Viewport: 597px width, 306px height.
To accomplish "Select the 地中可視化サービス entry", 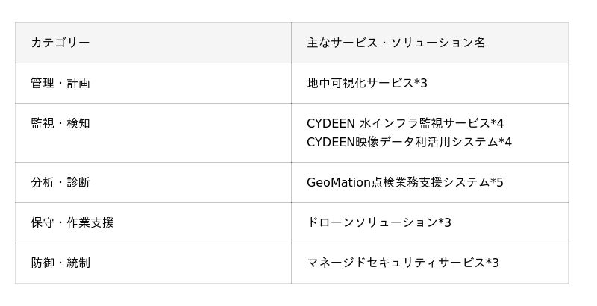I will tap(360, 83).
